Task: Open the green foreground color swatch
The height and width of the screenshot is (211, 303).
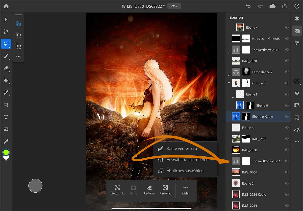Action: click(x=6, y=152)
